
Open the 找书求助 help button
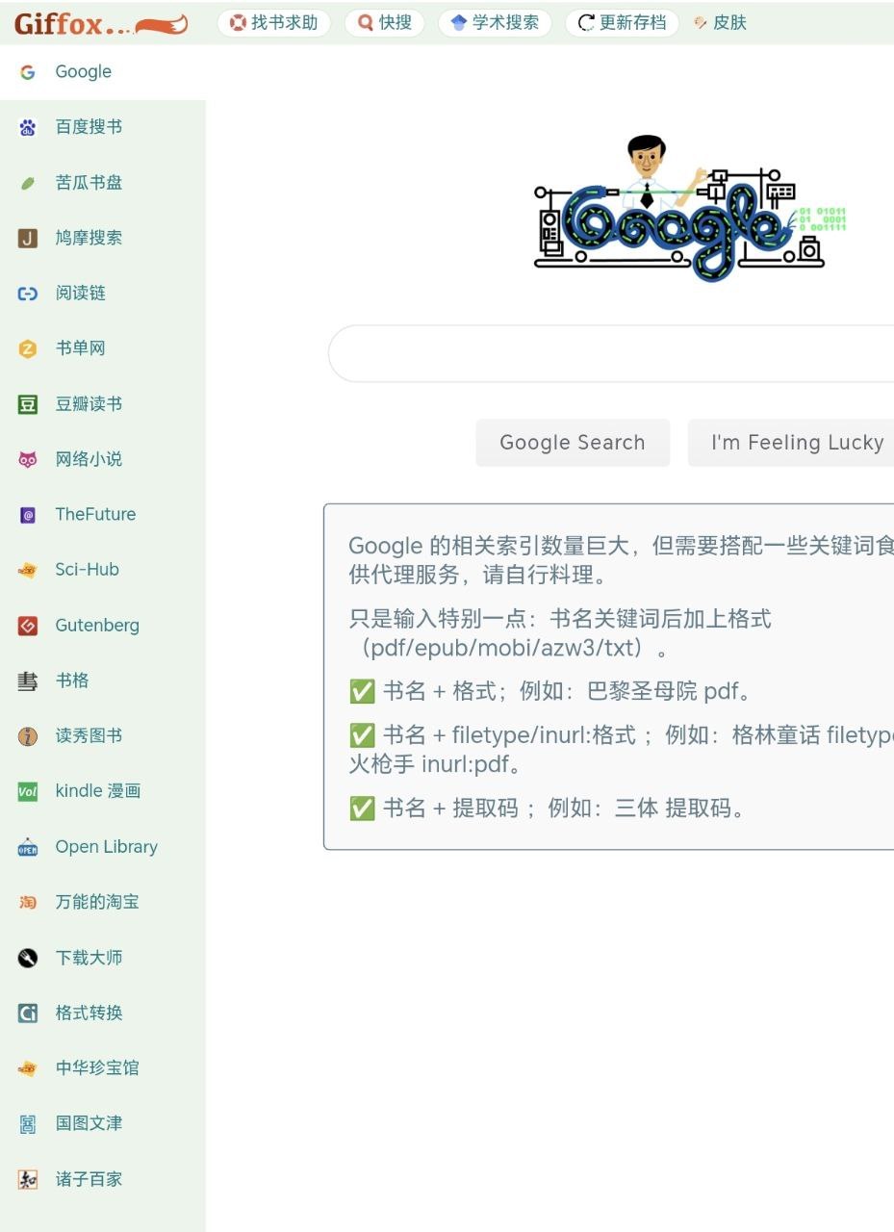point(274,23)
